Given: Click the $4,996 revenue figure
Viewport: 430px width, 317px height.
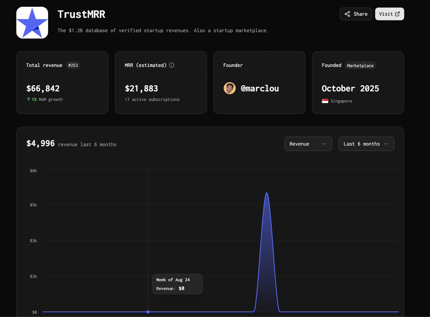Looking at the screenshot, I should point(40,143).
